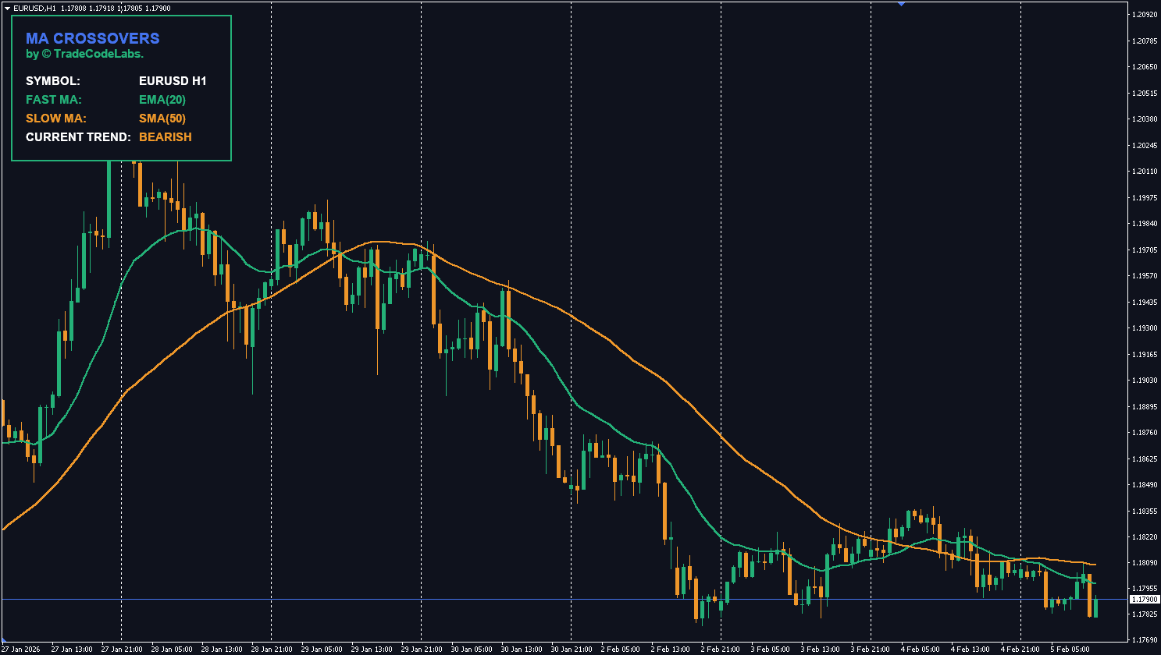Image resolution: width=1161 pixels, height=655 pixels.
Task: Click the 2 Feb 21:00 time axis label
Action: (x=720, y=649)
